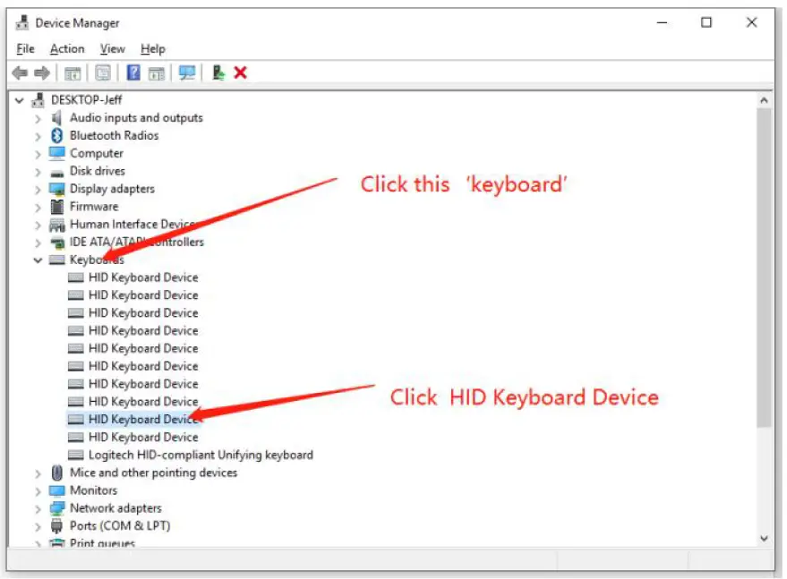
Task: Click the Firmware chip icon
Action: pos(57,206)
